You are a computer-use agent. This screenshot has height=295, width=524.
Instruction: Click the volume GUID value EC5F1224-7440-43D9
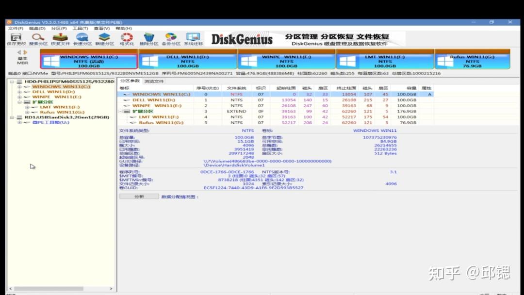point(253,188)
